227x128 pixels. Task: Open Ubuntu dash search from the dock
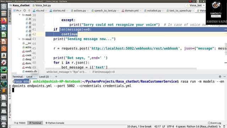[4, 7]
